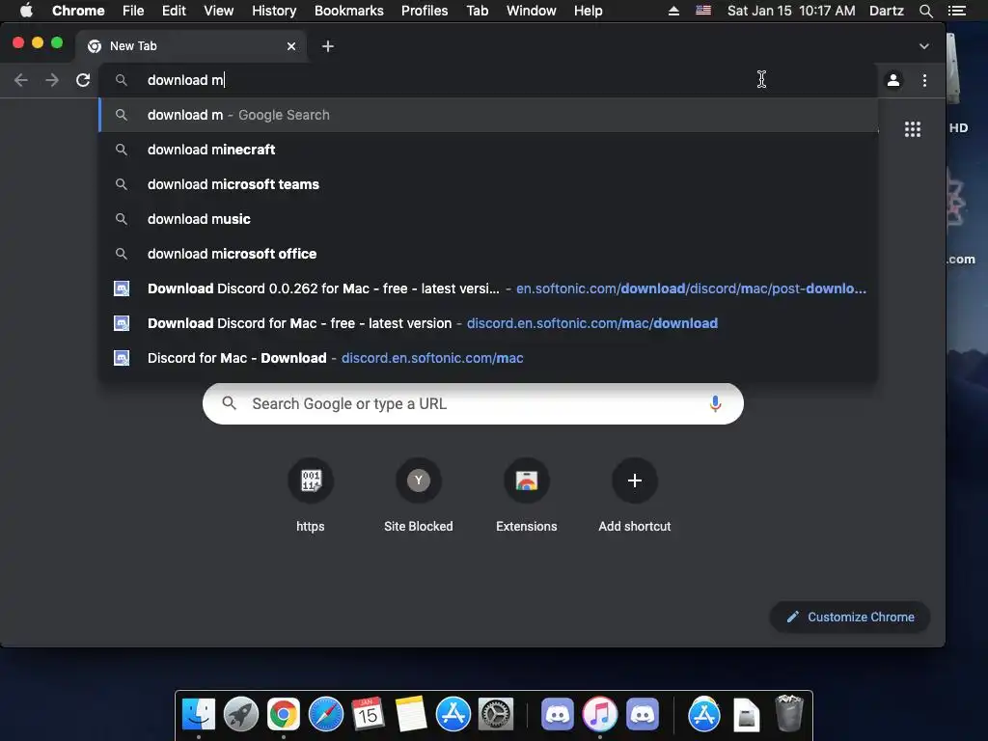Open the Bookmarks menu
The image size is (988, 741).
coord(349,11)
